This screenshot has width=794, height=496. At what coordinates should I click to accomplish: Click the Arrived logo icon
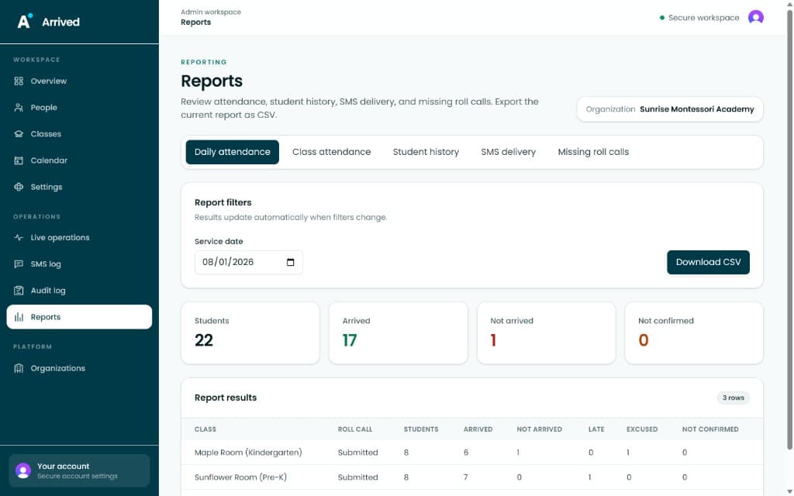pos(25,21)
